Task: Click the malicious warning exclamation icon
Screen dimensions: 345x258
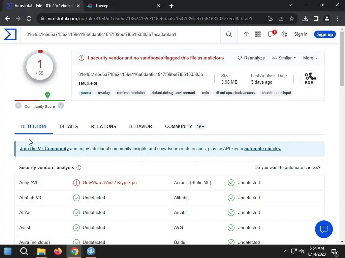Action: coord(82,58)
